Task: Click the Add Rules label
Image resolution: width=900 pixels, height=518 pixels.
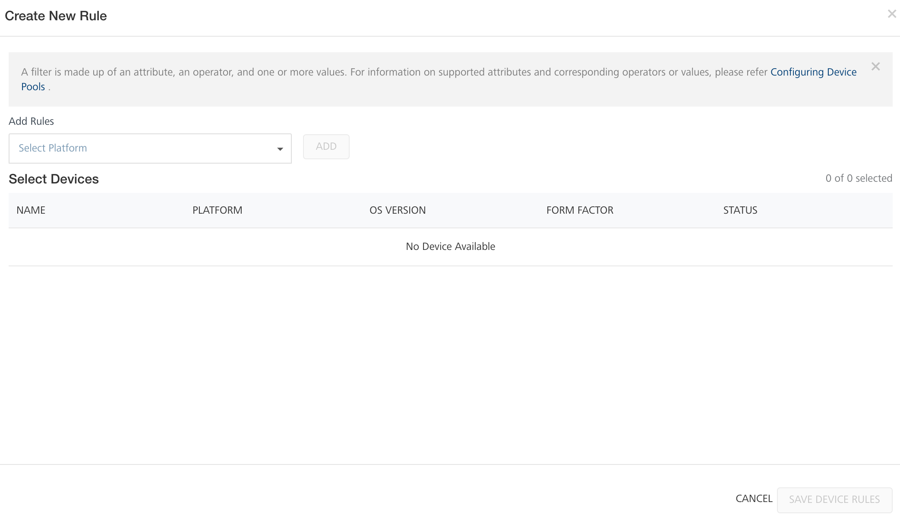Action: (31, 121)
